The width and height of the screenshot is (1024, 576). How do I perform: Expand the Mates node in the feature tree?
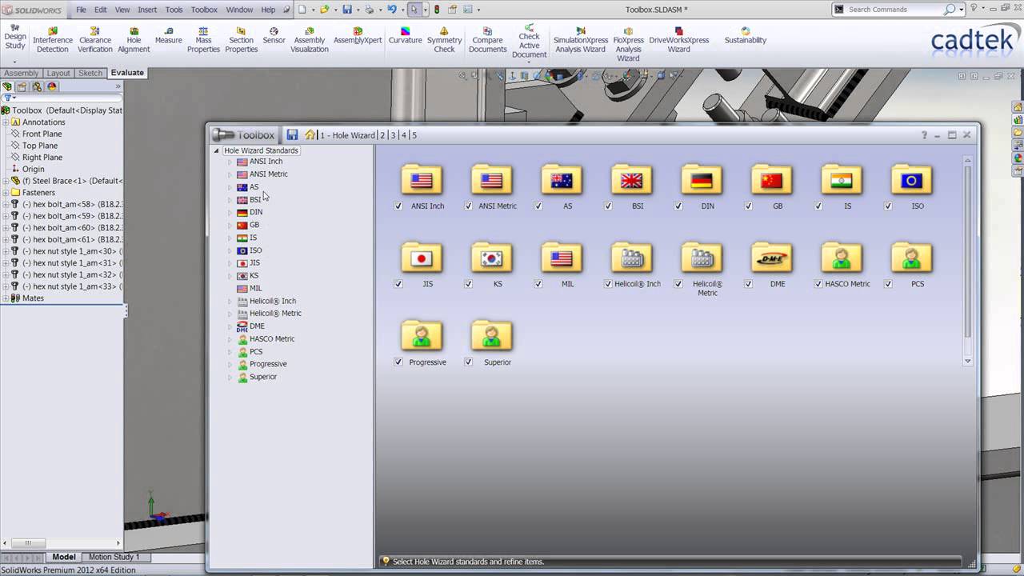point(6,298)
